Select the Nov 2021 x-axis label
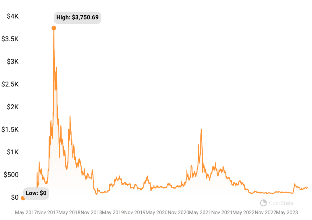This screenshot has height=220, width=312. point(222,212)
